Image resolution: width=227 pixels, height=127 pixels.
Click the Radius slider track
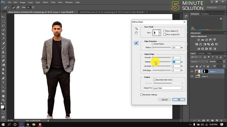pos(162,47)
